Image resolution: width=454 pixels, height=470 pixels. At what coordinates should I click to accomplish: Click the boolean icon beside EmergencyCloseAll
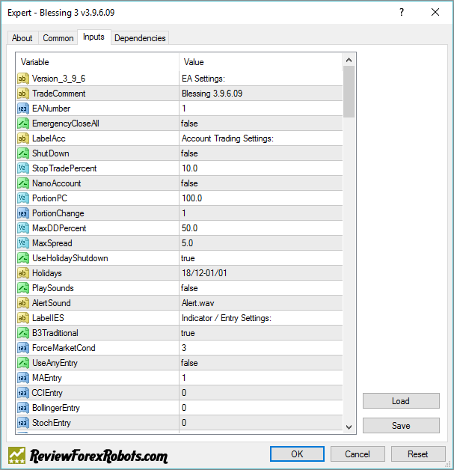pyautogui.click(x=23, y=123)
